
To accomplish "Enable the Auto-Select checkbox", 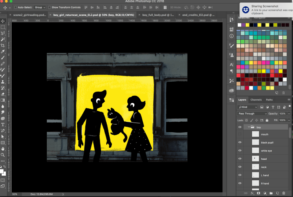I will (15, 8).
